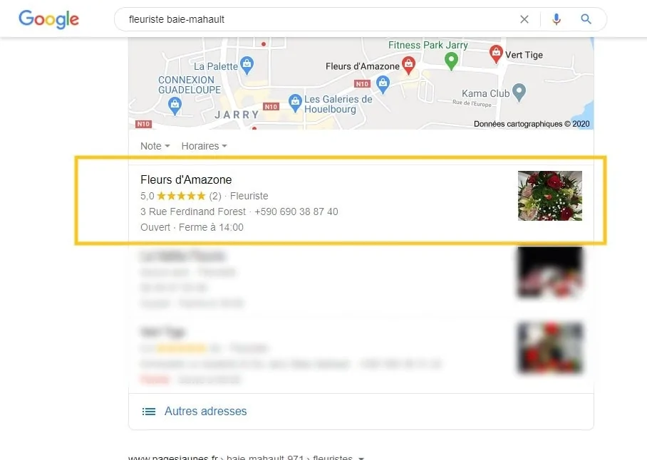
Task: Select the Fleurs d'Amazone red map pin
Action: [408, 65]
